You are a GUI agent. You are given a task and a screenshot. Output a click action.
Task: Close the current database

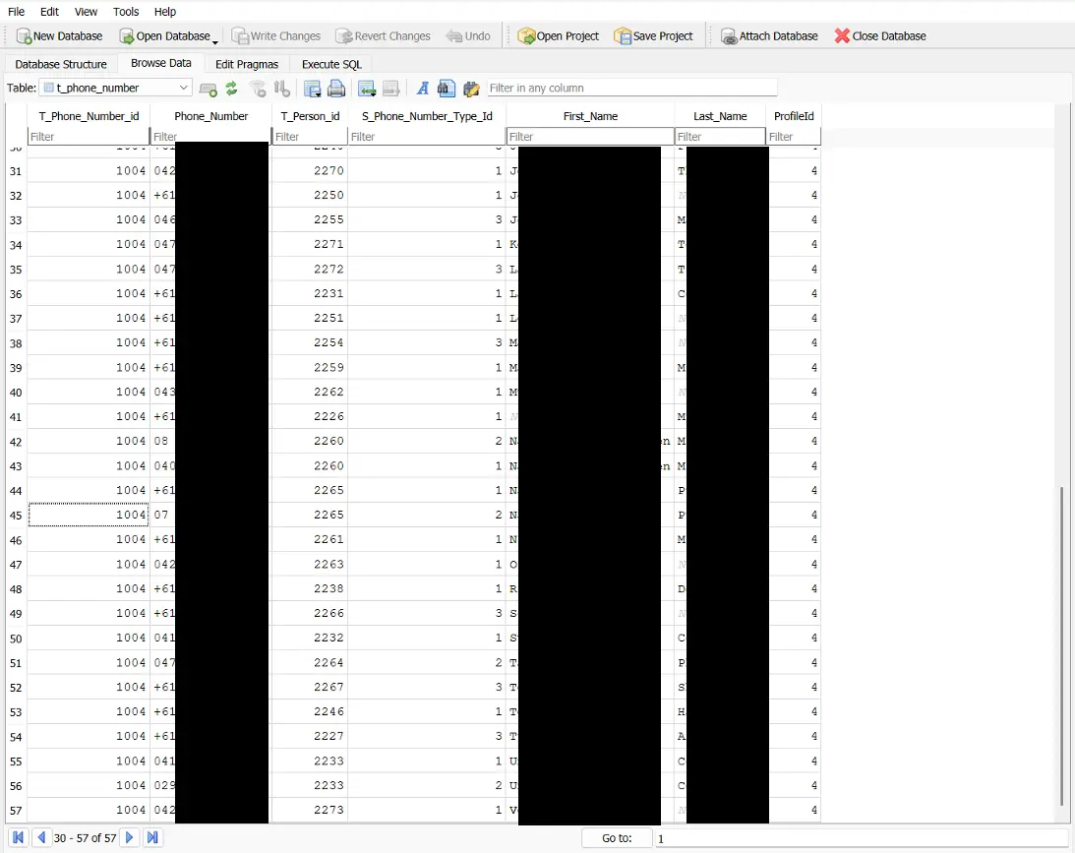[x=879, y=35]
